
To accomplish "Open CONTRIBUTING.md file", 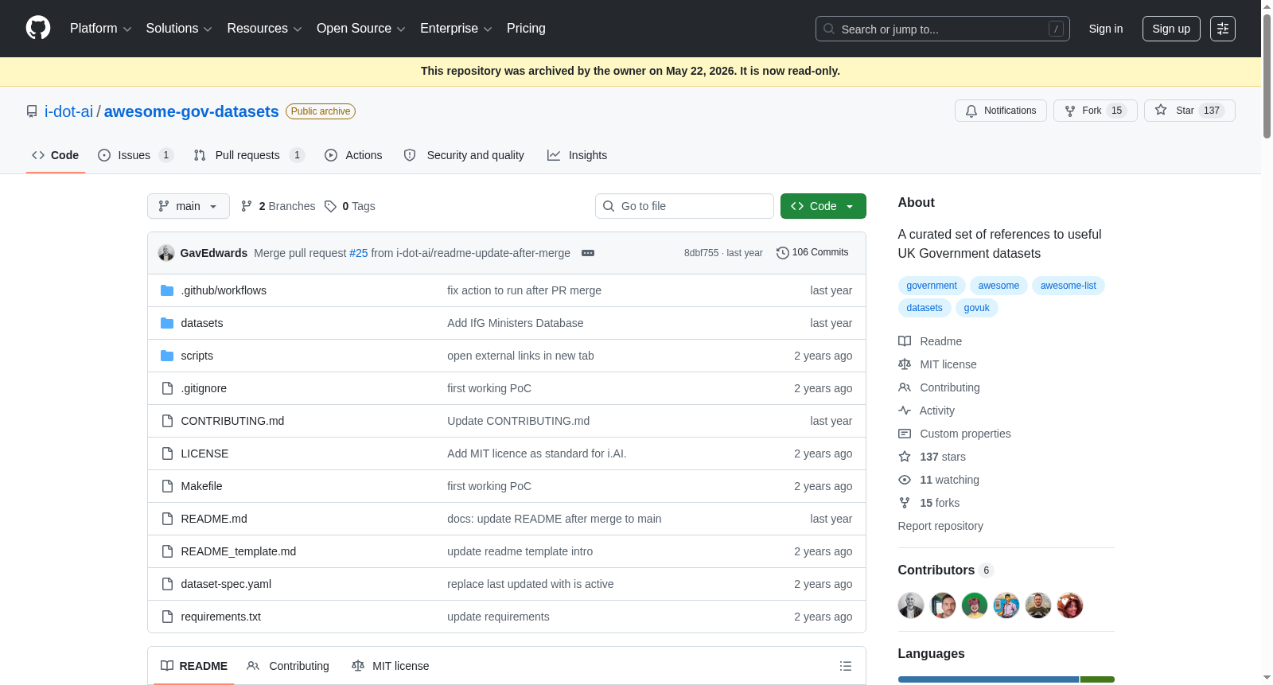I will point(232,421).
